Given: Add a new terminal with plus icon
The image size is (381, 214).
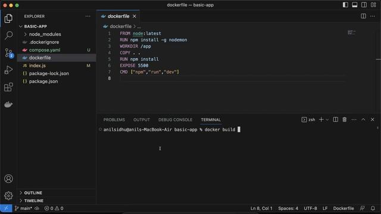Looking at the screenshot, I should [x=321, y=119].
